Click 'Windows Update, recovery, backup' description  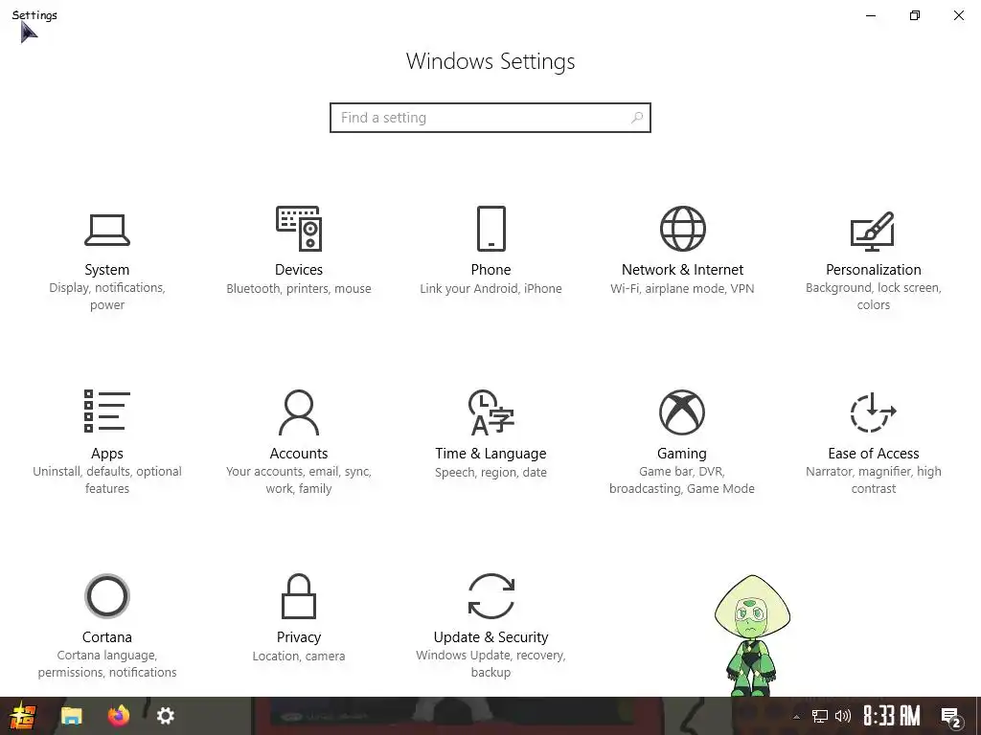[490, 664]
